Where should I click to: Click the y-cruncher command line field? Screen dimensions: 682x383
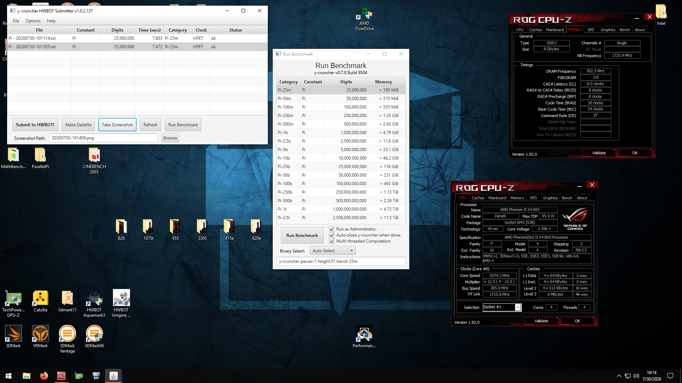pyautogui.click(x=341, y=261)
